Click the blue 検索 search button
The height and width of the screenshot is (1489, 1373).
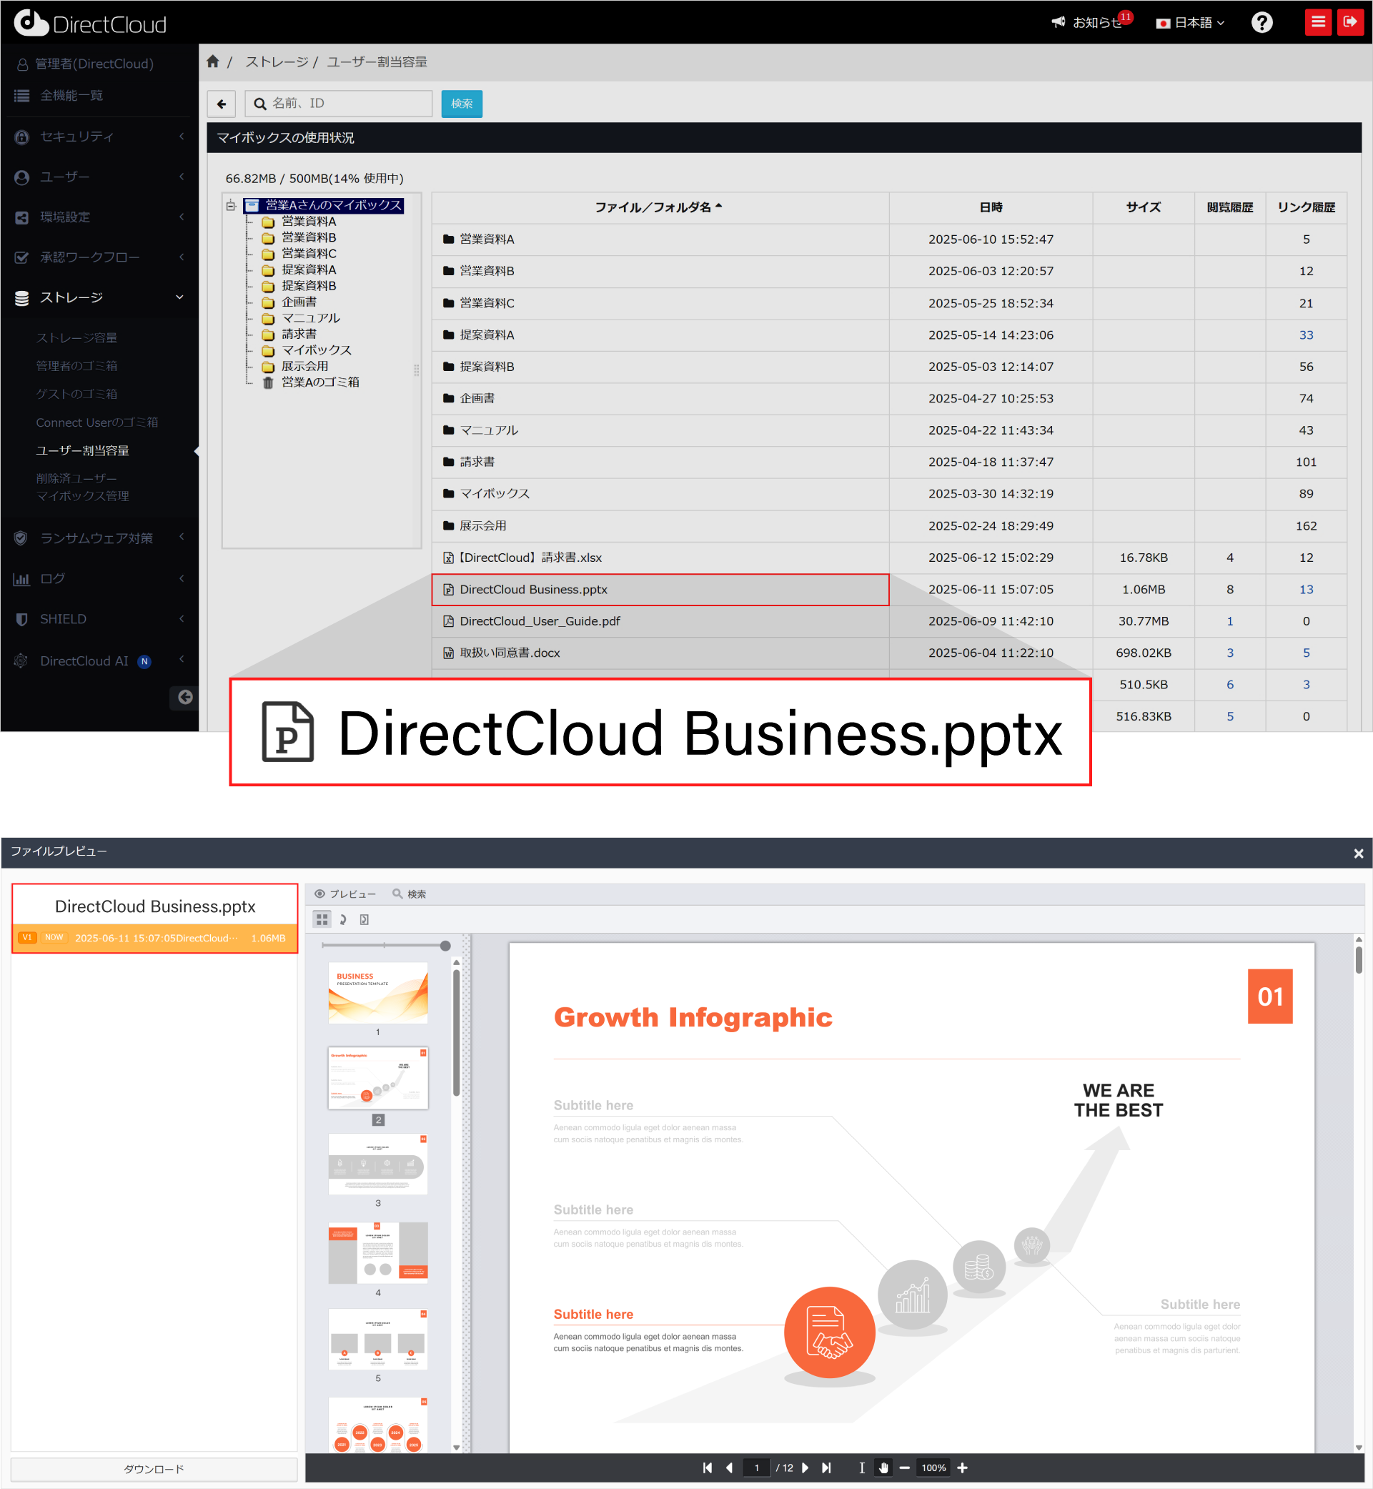point(462,104)
